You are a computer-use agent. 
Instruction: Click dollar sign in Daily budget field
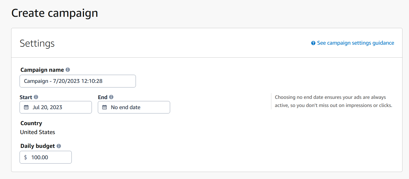[26, 157]
